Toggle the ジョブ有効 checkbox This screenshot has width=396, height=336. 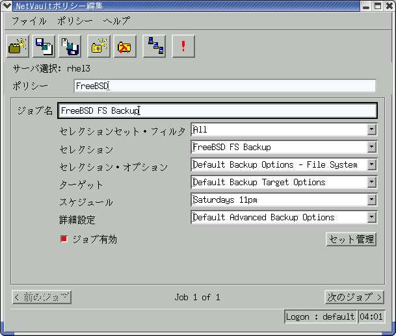tap(64, 239)
